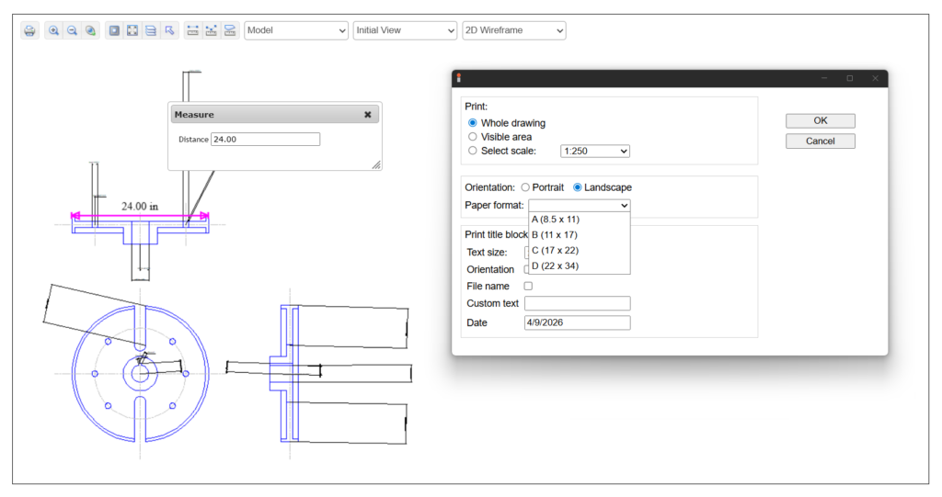Open the Layers stack icon
Image resolution: width=942 pixels, height=497 pixels.
[151, 30]
